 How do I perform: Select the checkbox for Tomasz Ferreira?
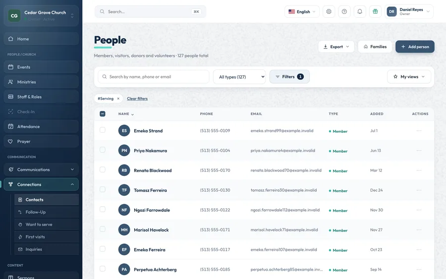coord(103,189)
